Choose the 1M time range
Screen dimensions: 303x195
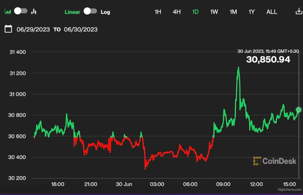click(233, 12)
